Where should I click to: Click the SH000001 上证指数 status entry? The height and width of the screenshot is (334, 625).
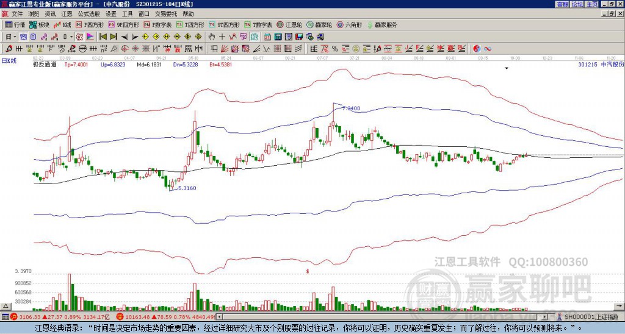[591, 317]
